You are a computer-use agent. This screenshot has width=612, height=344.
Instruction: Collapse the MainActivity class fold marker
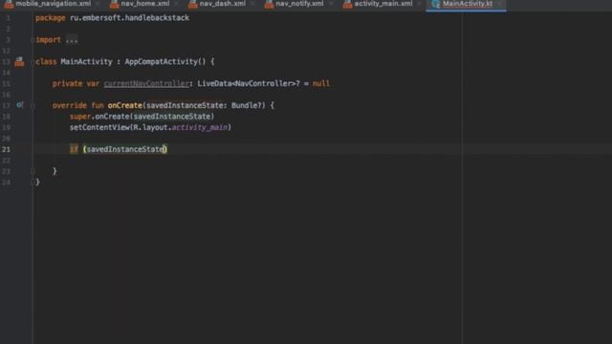33,61
